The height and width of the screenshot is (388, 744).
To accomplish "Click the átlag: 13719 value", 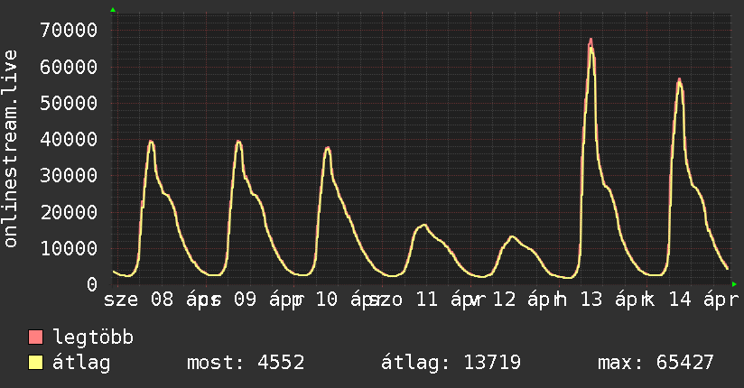I will tap(451, 363).
